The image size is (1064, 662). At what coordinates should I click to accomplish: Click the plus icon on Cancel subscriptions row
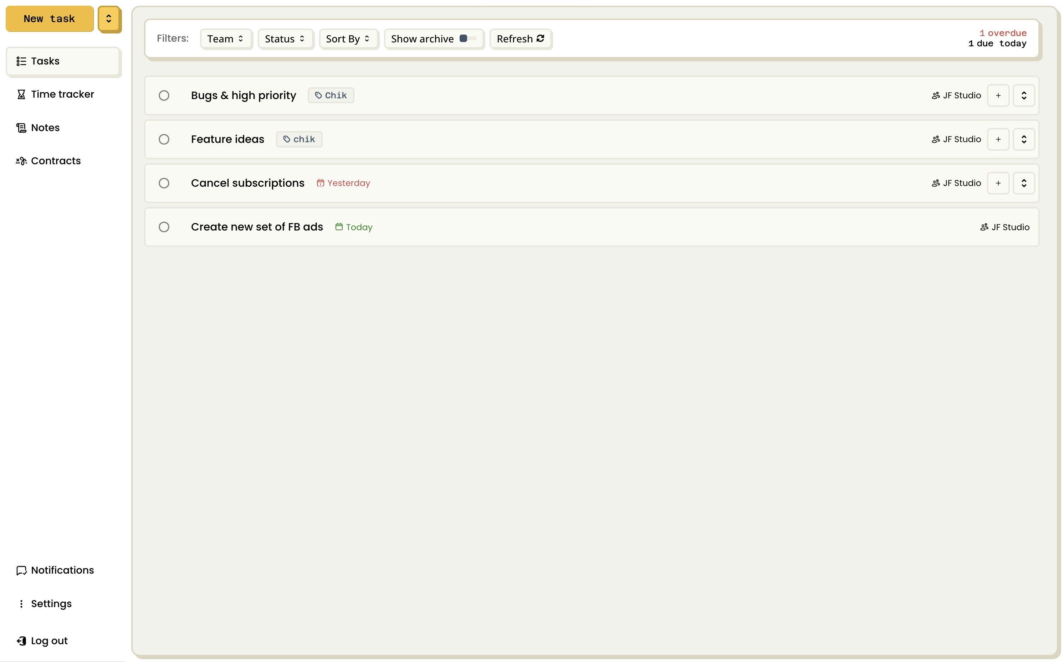pyautogui.click(x=997, y=183)
